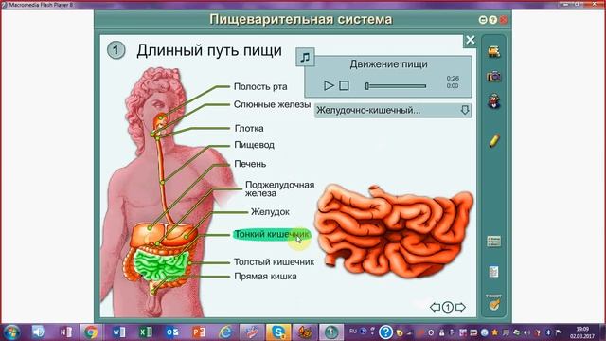The image size is (606, 341).
Task: Minimize the lesson with the yellow minus button
Action: [x=483, y=19]
